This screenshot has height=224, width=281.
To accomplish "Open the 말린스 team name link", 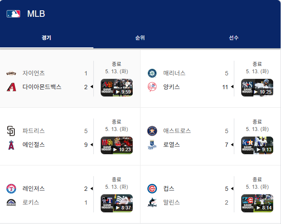I will [x=172, y=202].
